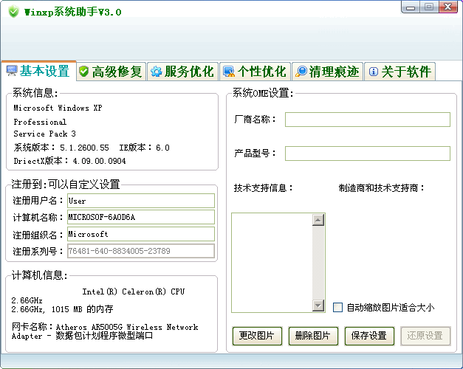Click the 'Professional' edition text

tap(40, 122)
